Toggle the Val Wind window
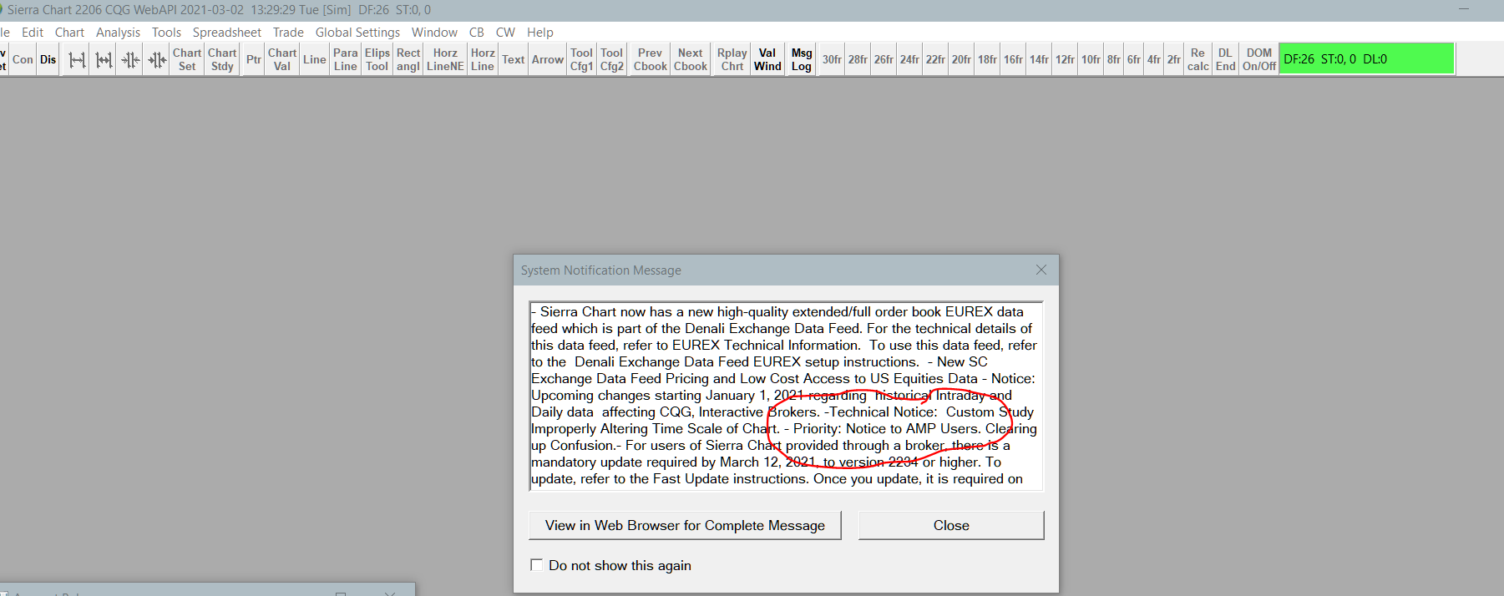1504x596 pixels. tap(767, 59)
